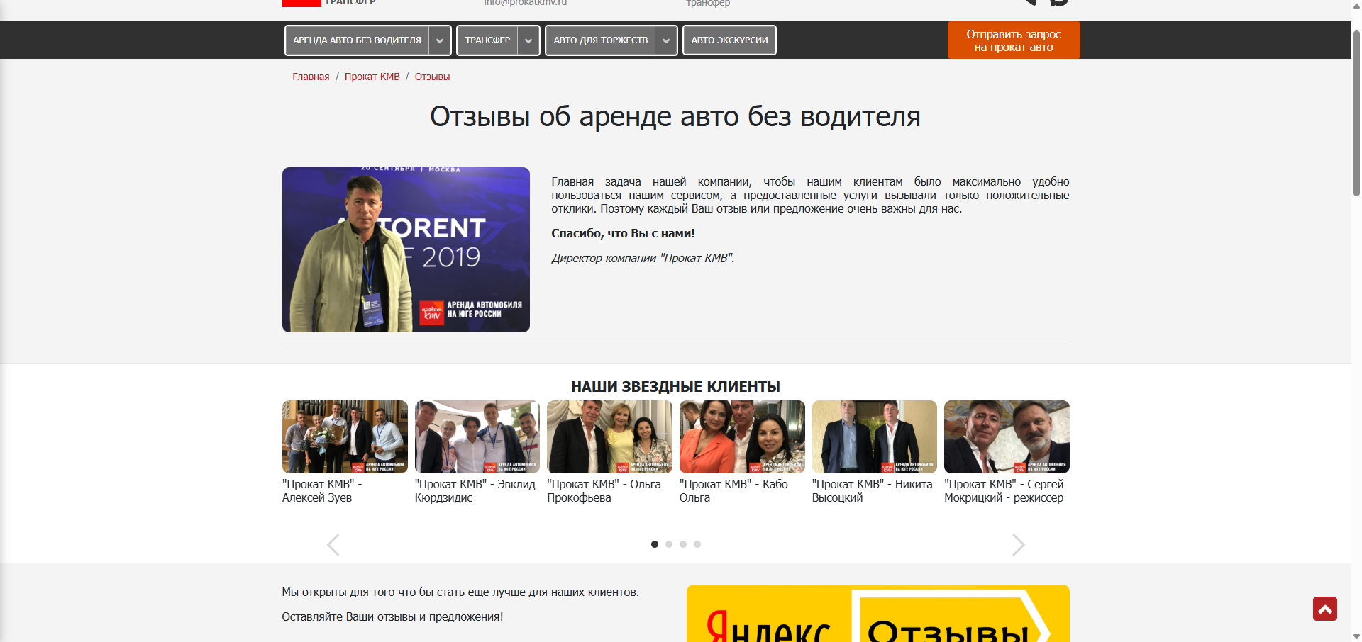This screenshot has width=1362, height=642.
Task: Click text Директор компании "Прокат КМВ"
Action: (643, 258)
